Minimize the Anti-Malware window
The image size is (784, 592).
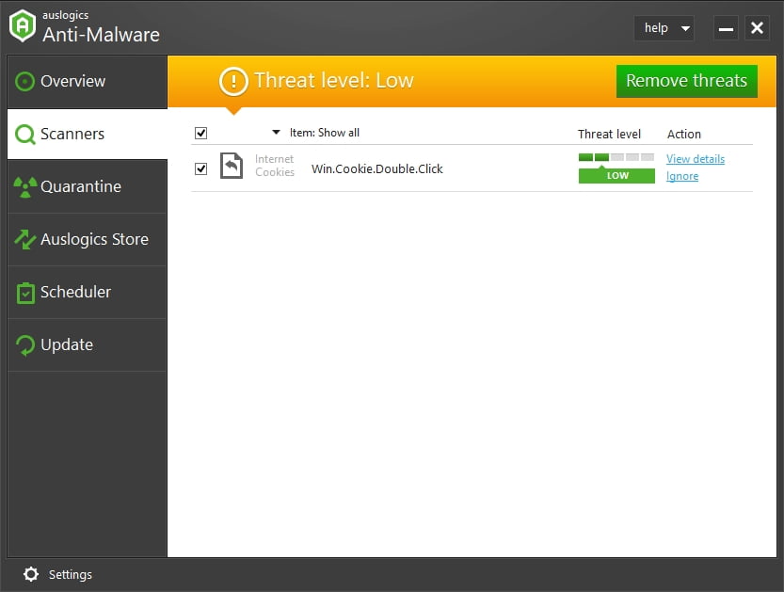(726, 28)
